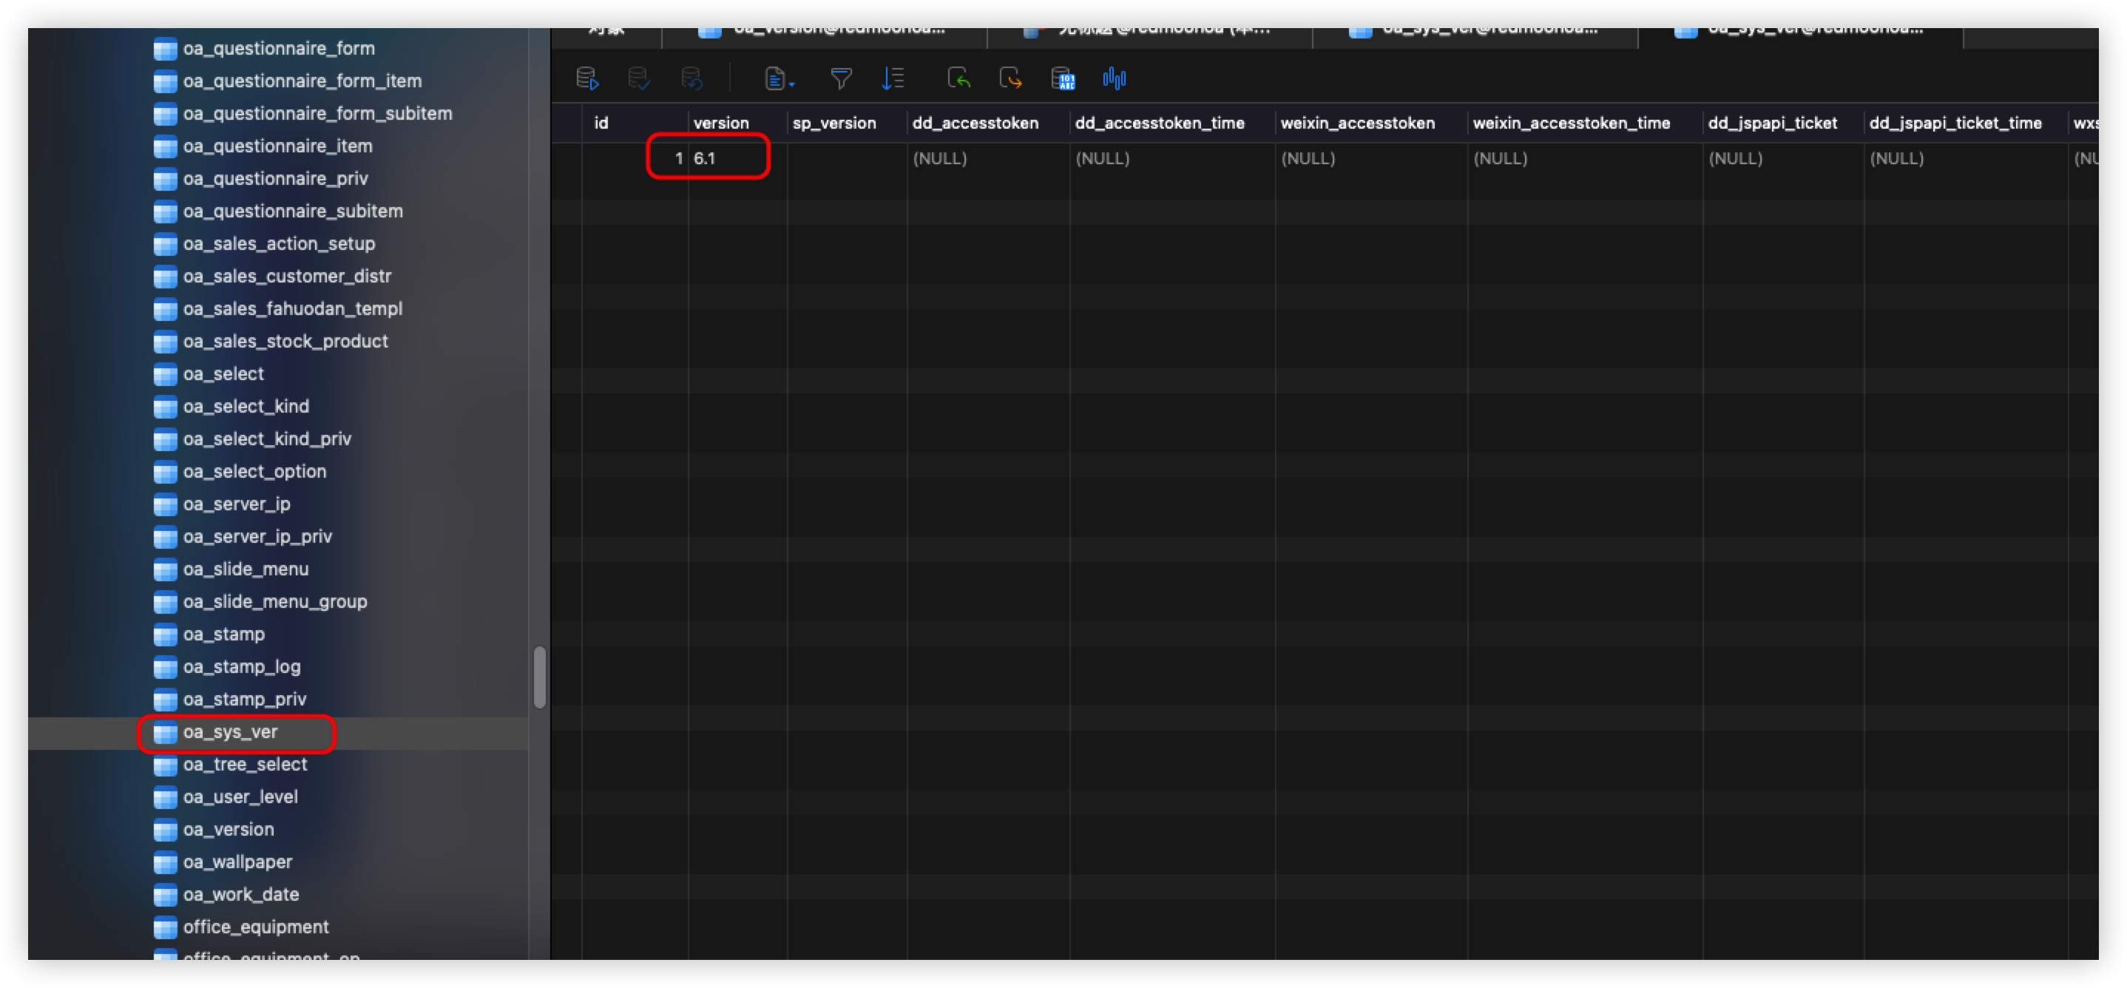Click the Sort rows icon

[893, 79]
